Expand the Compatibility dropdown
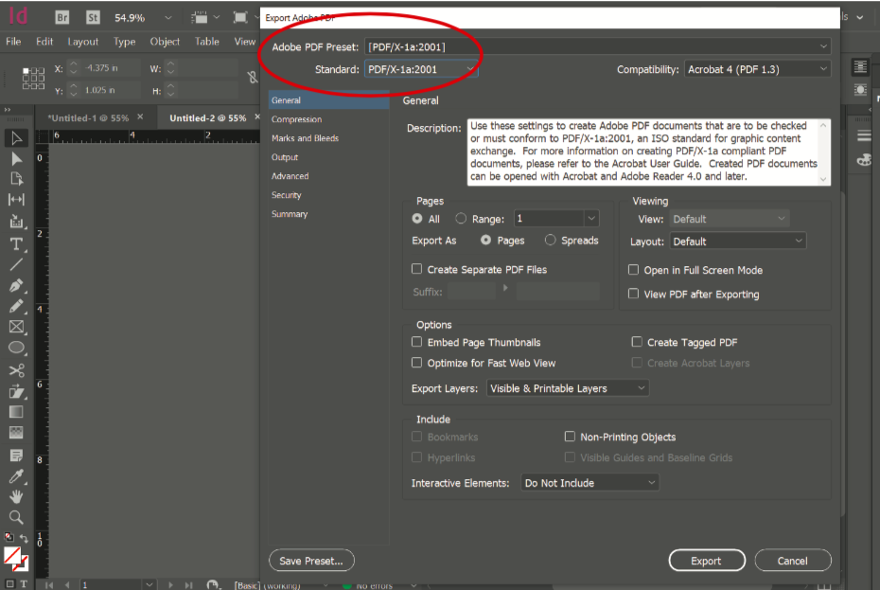Viewport: 880px width, 590px height. pos(758,69)
